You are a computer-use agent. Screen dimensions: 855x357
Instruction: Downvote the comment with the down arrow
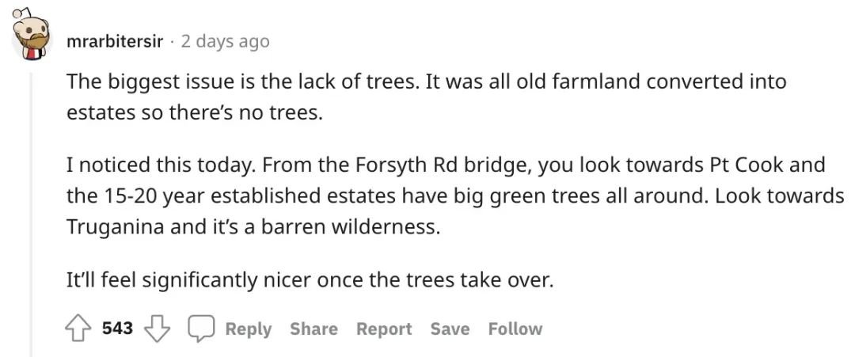point(157,329)
